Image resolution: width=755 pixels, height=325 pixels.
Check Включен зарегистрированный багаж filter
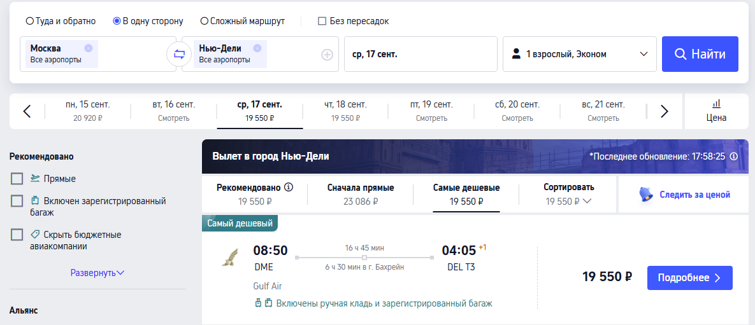[x=17, y=201]
